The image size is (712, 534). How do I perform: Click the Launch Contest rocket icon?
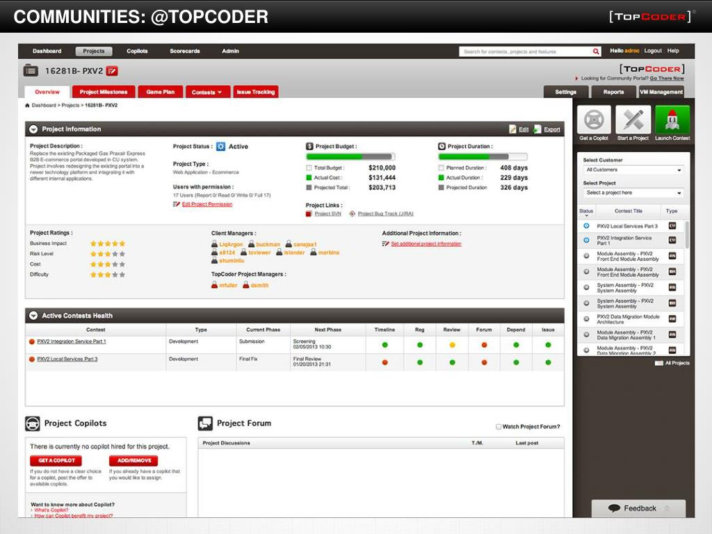tap(672, 120)
